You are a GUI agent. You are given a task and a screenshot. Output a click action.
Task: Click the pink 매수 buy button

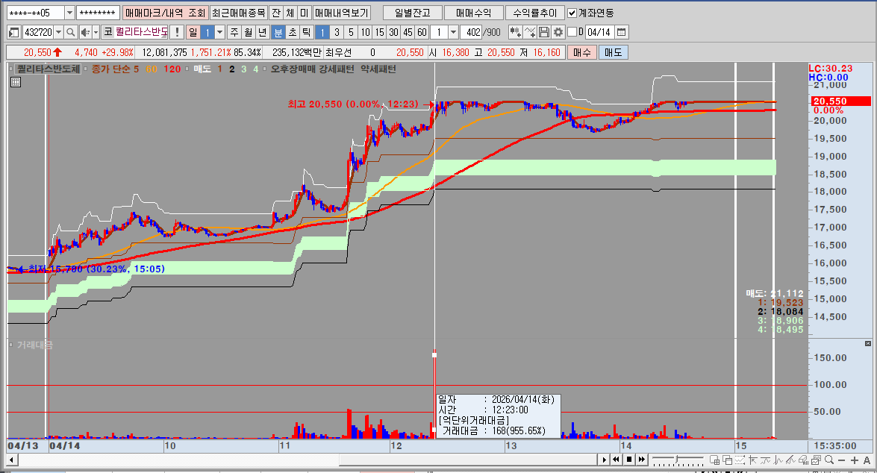[x=582, y=52]
